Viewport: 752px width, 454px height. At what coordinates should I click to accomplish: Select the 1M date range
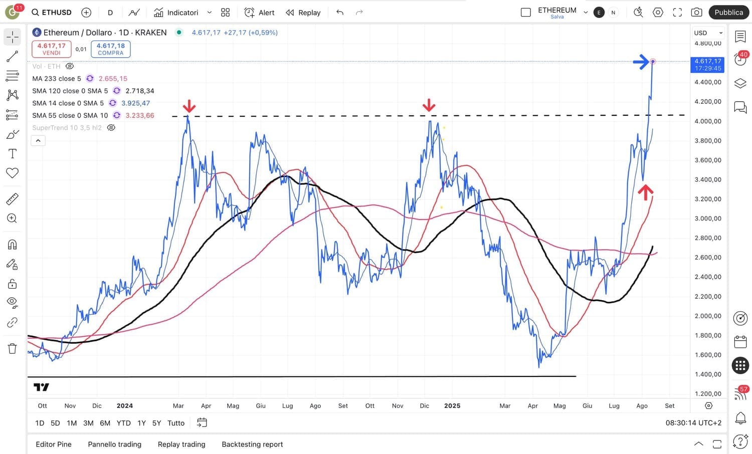pos(72,423)
